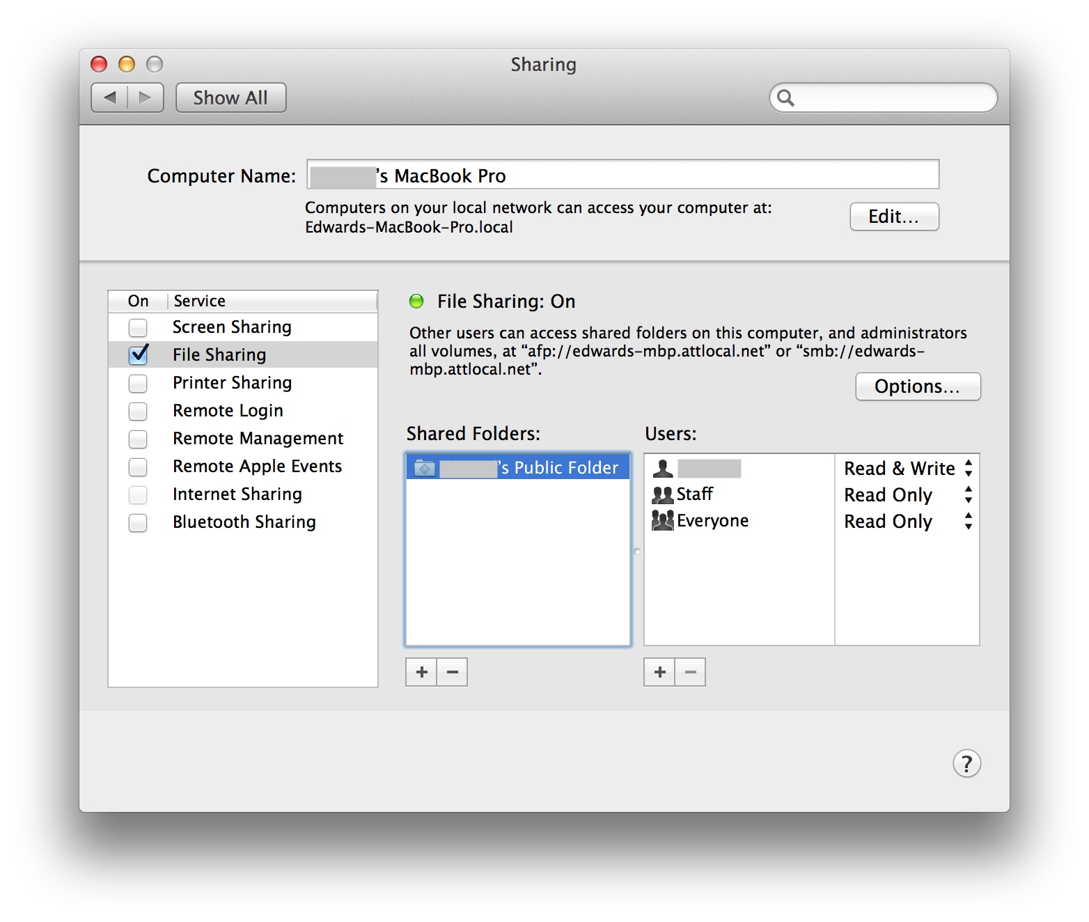Check the Remote Management box
Viewport: 1089px width, 922px height.
pyautogui.click(x=138, y=439)
